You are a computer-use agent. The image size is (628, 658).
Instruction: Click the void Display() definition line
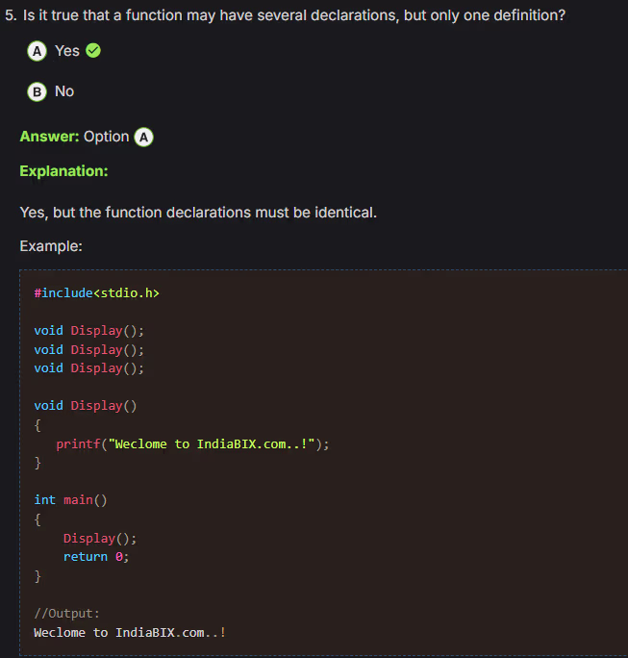click(x=86, y=405)
